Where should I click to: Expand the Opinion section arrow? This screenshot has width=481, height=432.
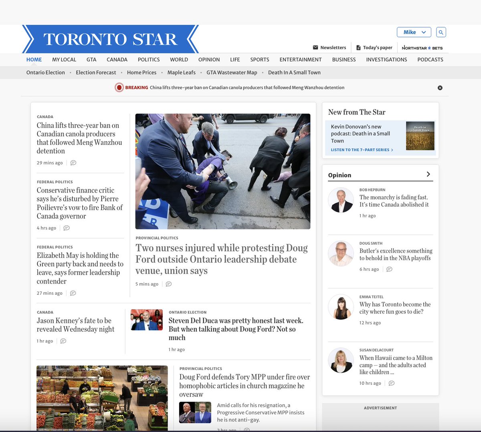tap(428, 174)
